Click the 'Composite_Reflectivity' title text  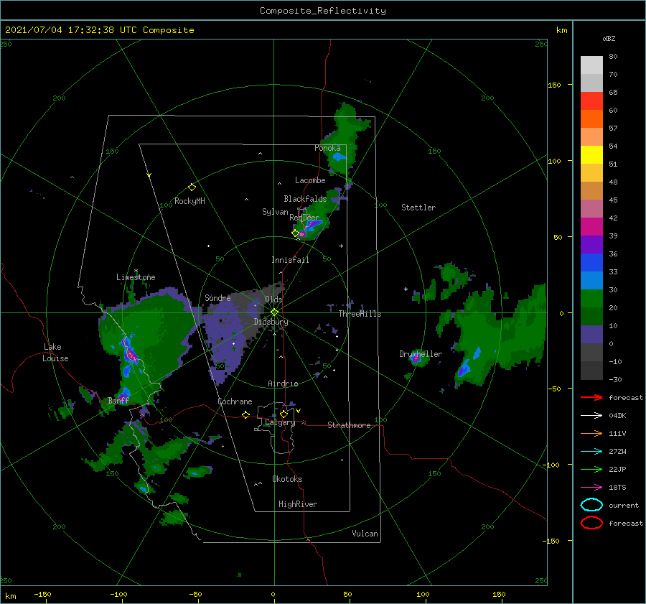tap(323, 11)
